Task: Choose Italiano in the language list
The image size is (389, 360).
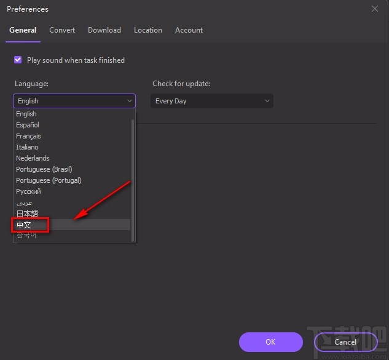Action: [27, 147]
